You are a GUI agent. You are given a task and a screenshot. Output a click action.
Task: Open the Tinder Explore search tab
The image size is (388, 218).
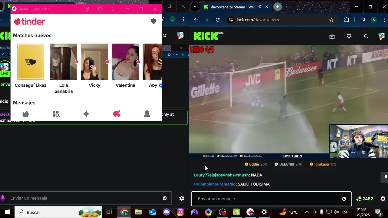click(x=56, y=114)
